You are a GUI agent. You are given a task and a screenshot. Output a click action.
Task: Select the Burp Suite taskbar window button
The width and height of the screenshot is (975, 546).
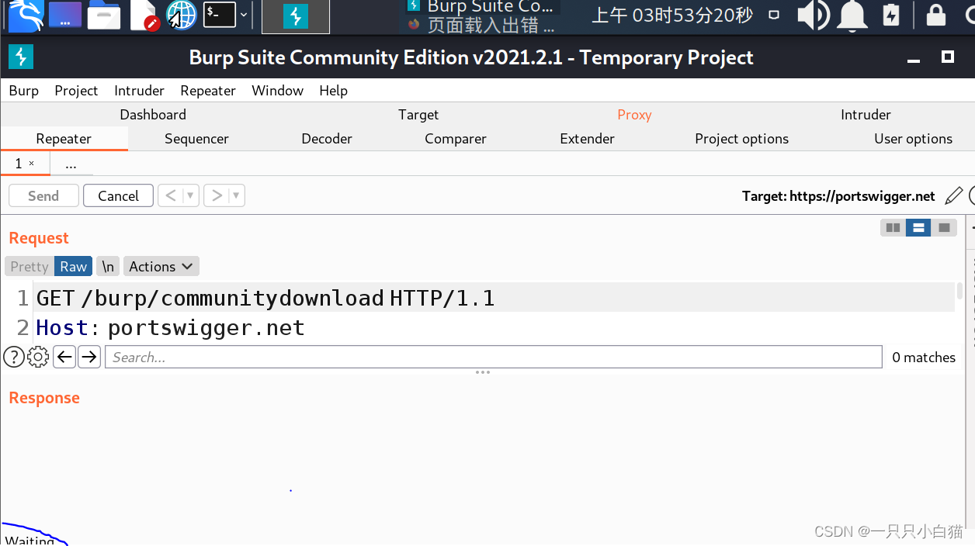296,16
